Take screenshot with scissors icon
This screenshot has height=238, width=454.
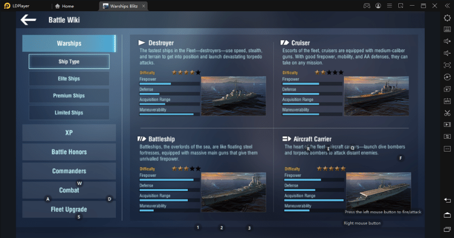point(447,113)
